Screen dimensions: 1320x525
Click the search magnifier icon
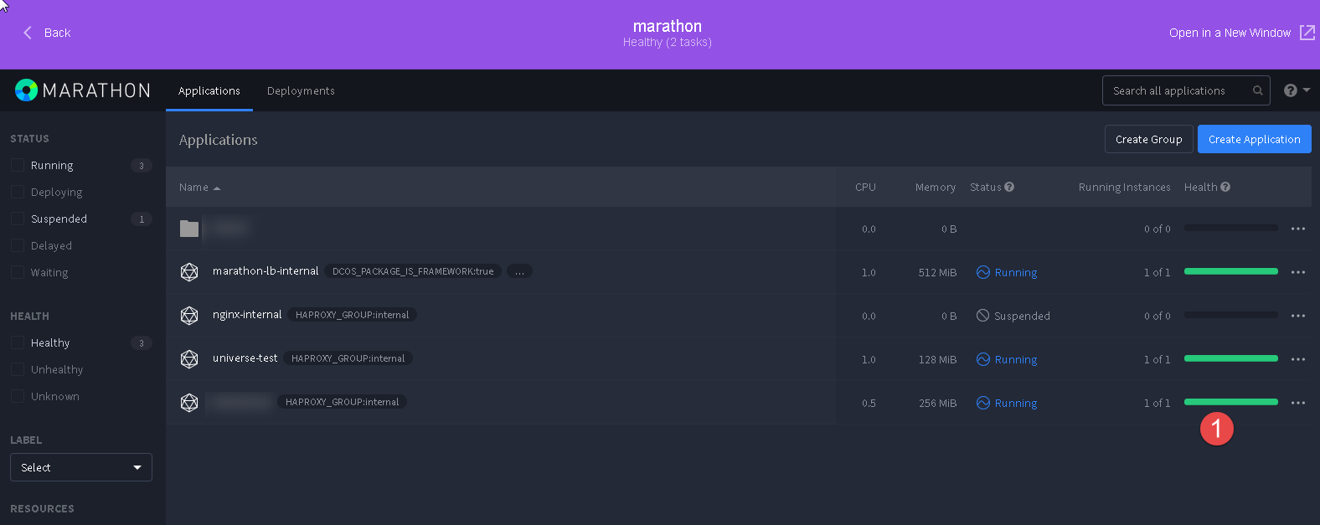click(1258, 90)
